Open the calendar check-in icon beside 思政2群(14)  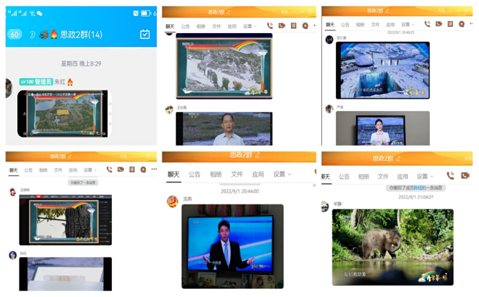pos(144,35)
